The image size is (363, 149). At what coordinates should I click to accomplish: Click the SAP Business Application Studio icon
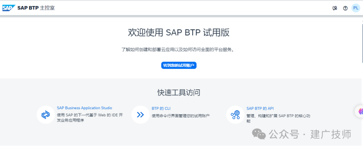coord(46,115)
